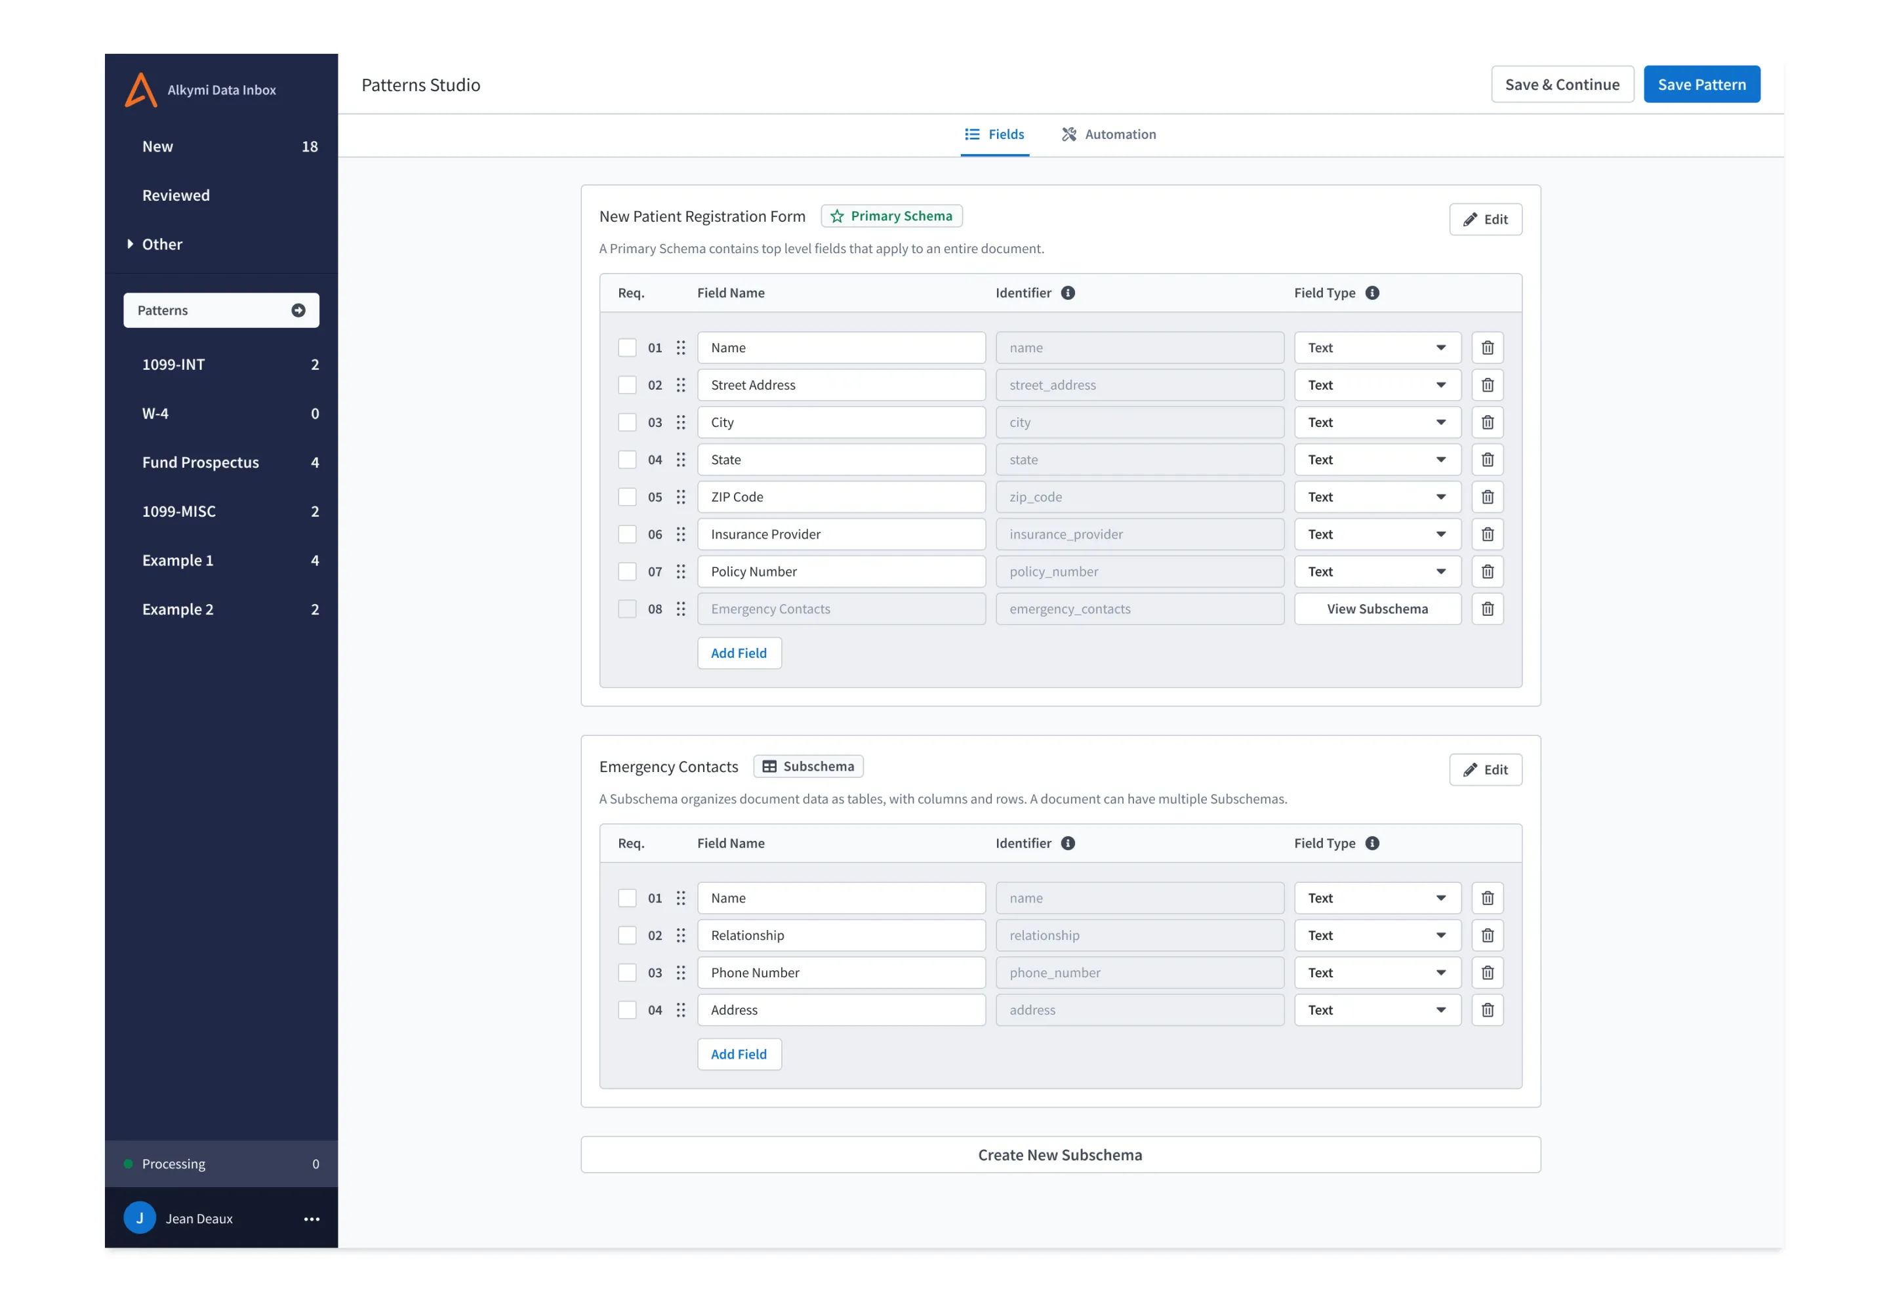Viewport: 1889px width, 1300px height.
Task: Click the Save & Continue button
Action: click(1562, 85)
